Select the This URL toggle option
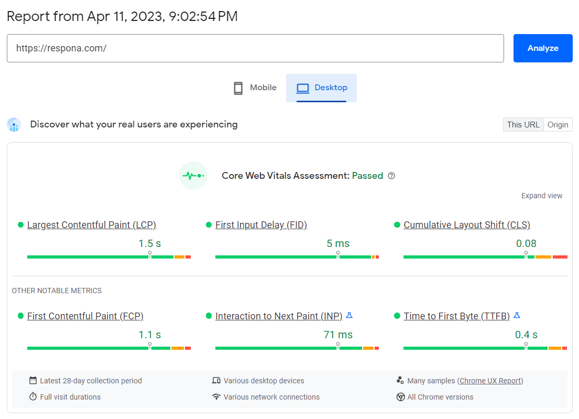579x419 pixels. tap(523, 124)
